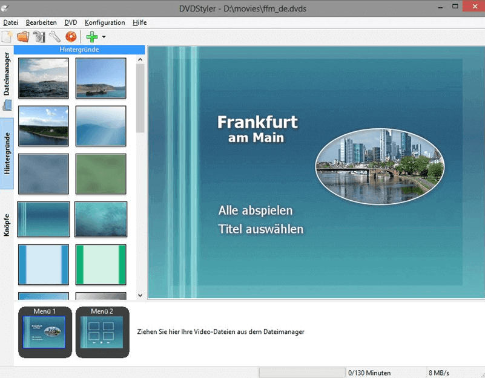The height and width of the screenshot is (378, 485).
Task: Open DVD options with the wrench icon
Action: click(x=55, y=37)
